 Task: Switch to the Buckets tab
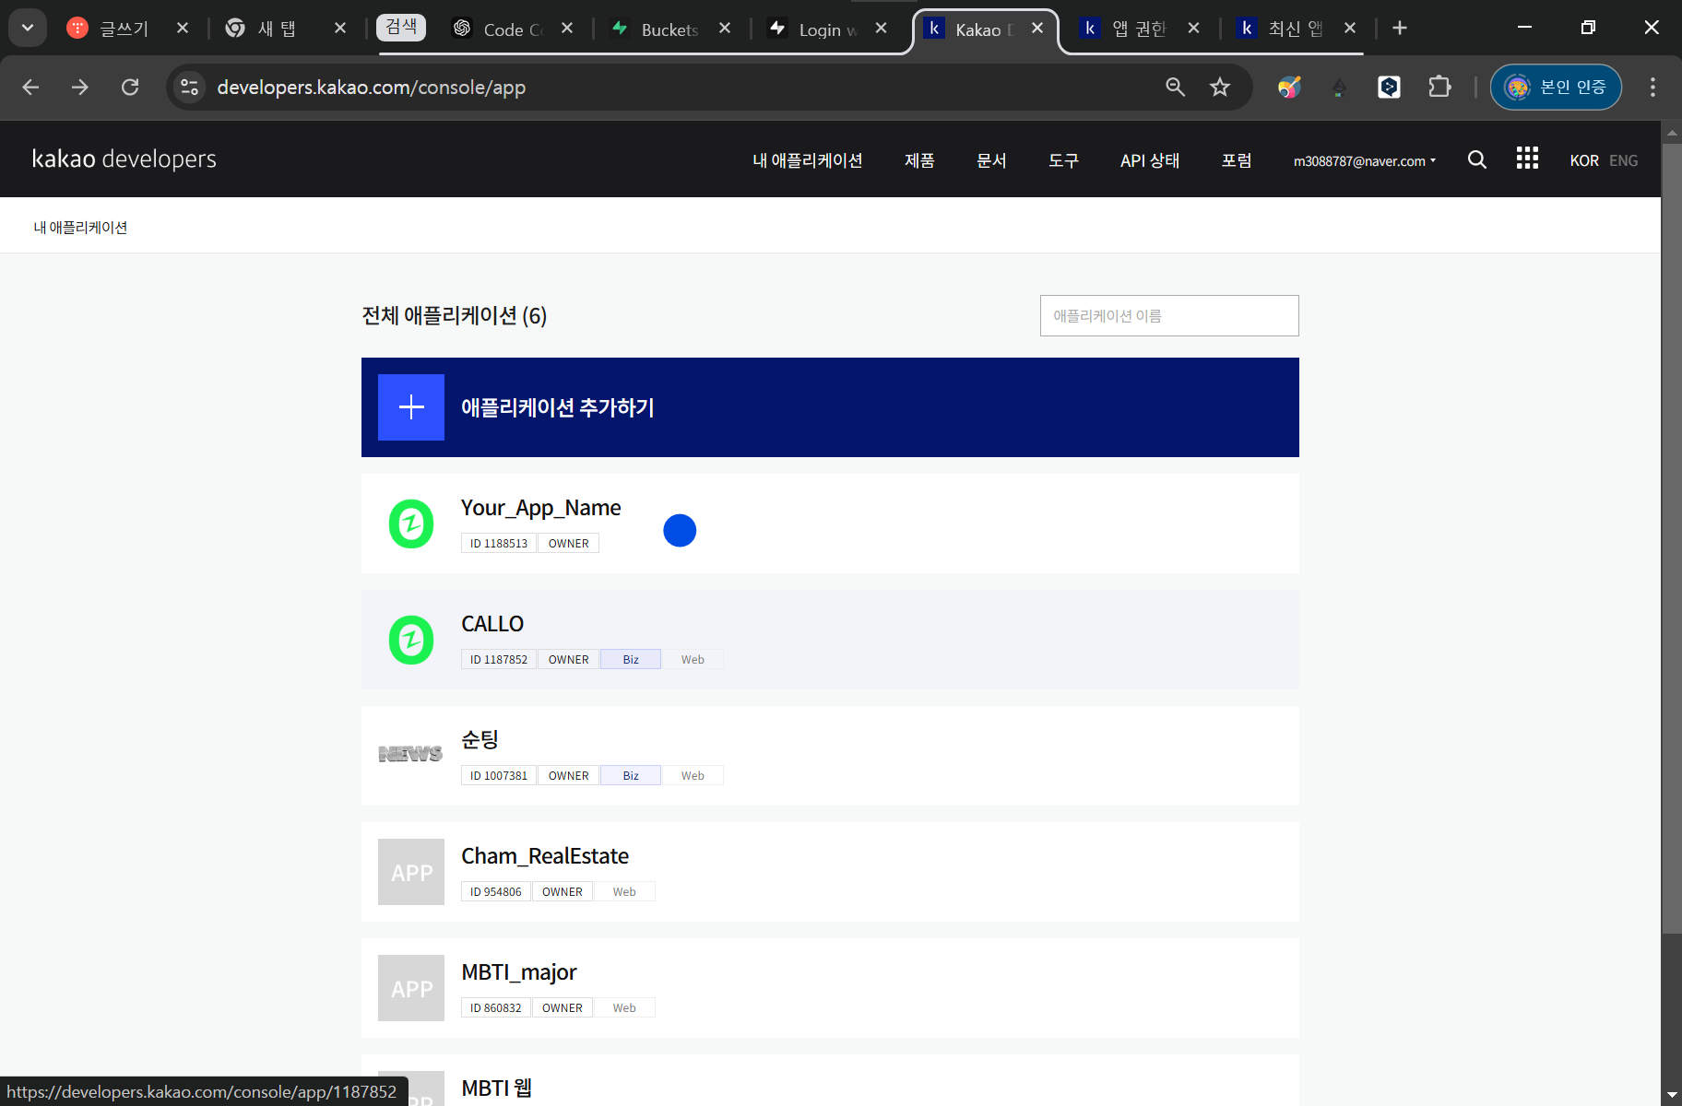(x=669, y=29)
